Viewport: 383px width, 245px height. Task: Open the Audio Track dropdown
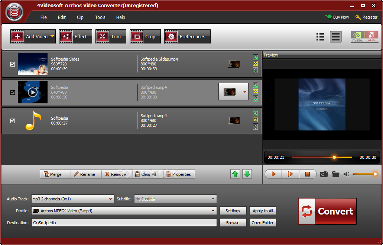[72, 199]
